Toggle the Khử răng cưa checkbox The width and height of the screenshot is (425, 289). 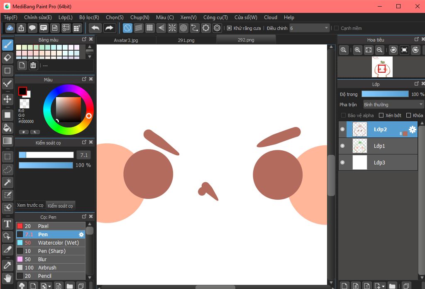tap(229, 28)
